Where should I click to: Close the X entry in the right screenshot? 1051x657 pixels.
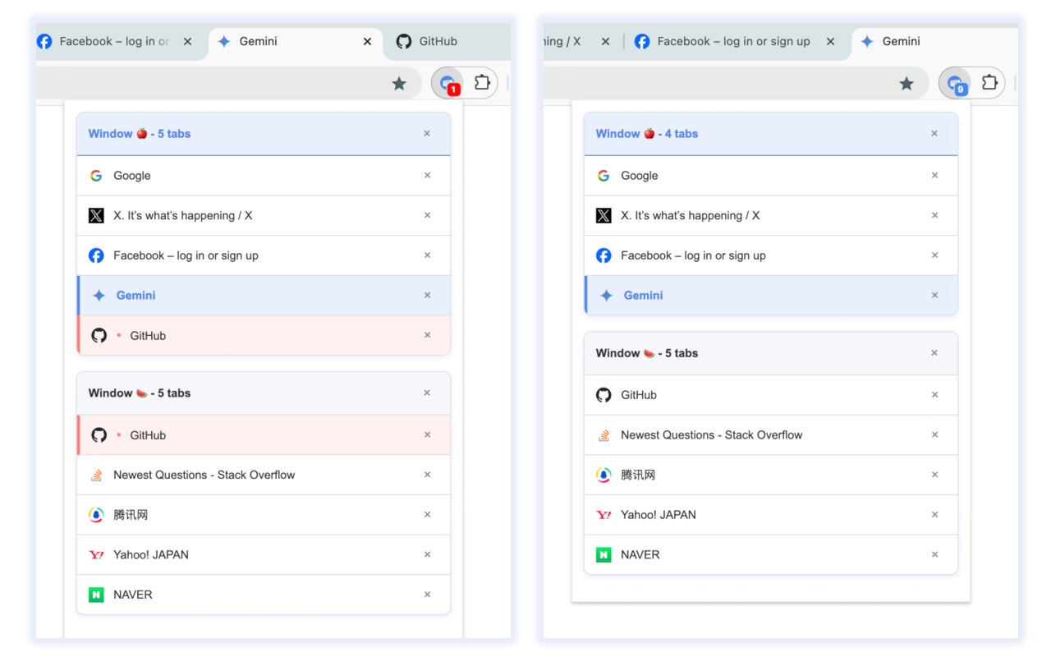click(934, 215)
